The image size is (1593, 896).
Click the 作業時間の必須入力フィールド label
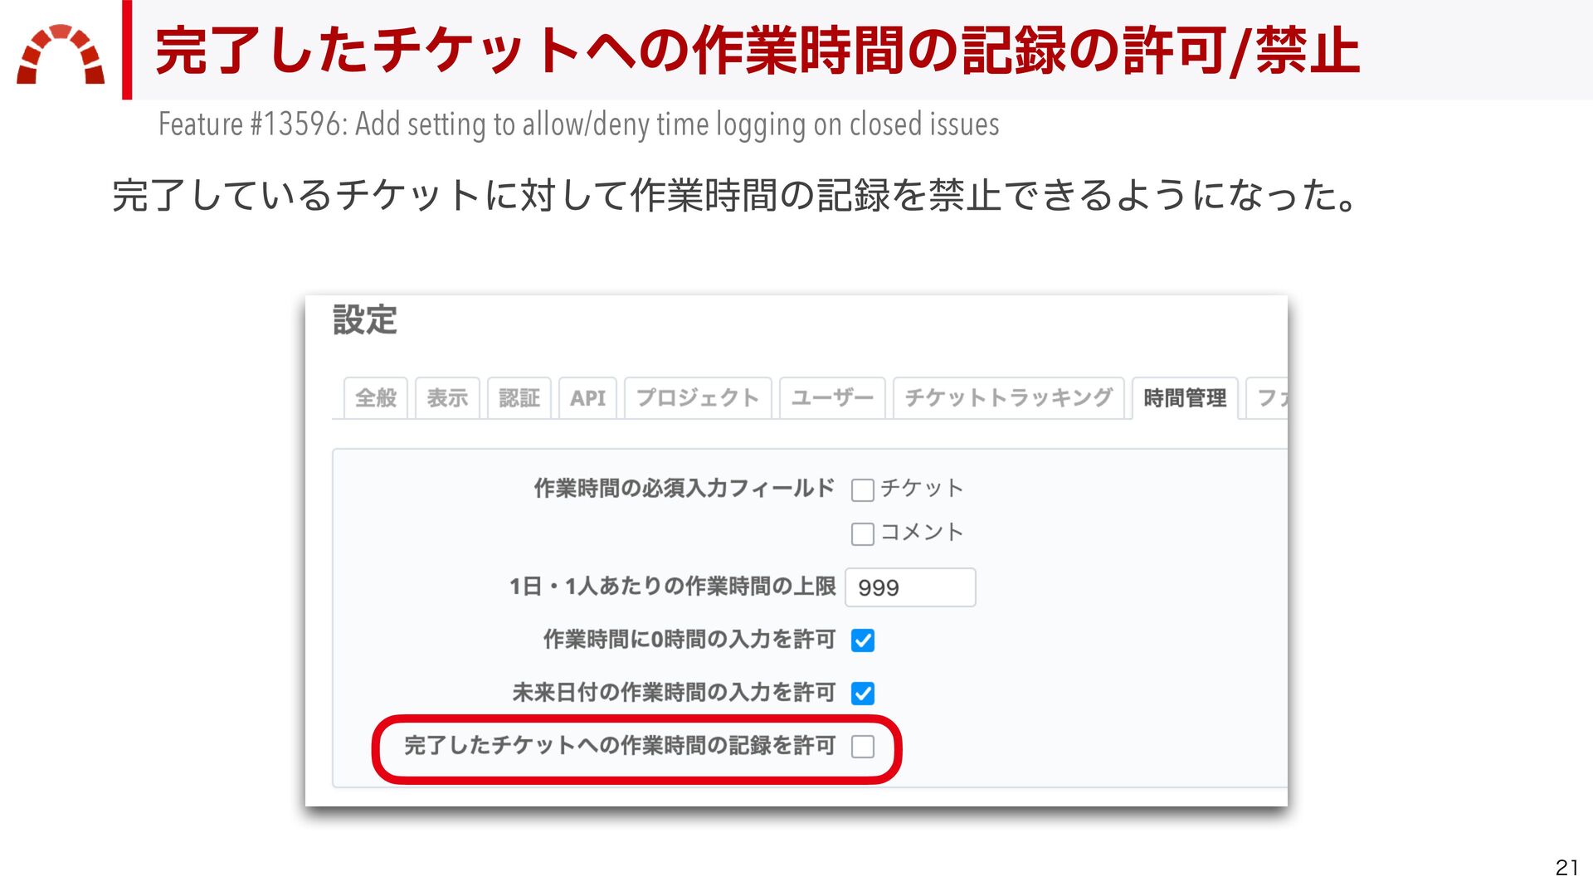[684, 489]
